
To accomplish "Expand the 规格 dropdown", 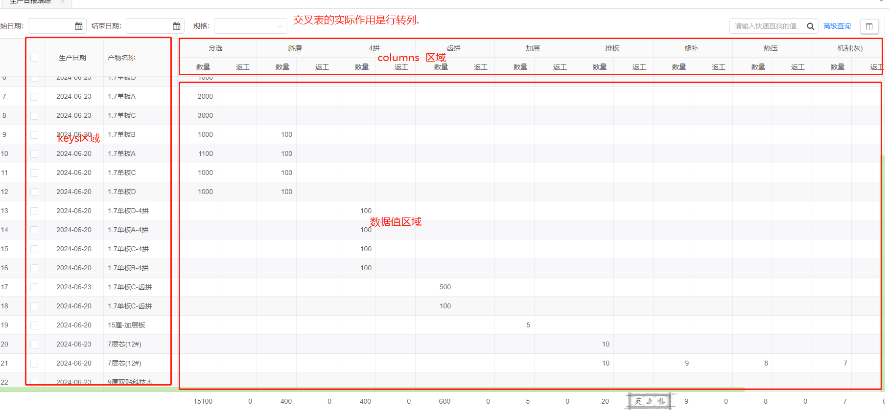I will [250, 26].
